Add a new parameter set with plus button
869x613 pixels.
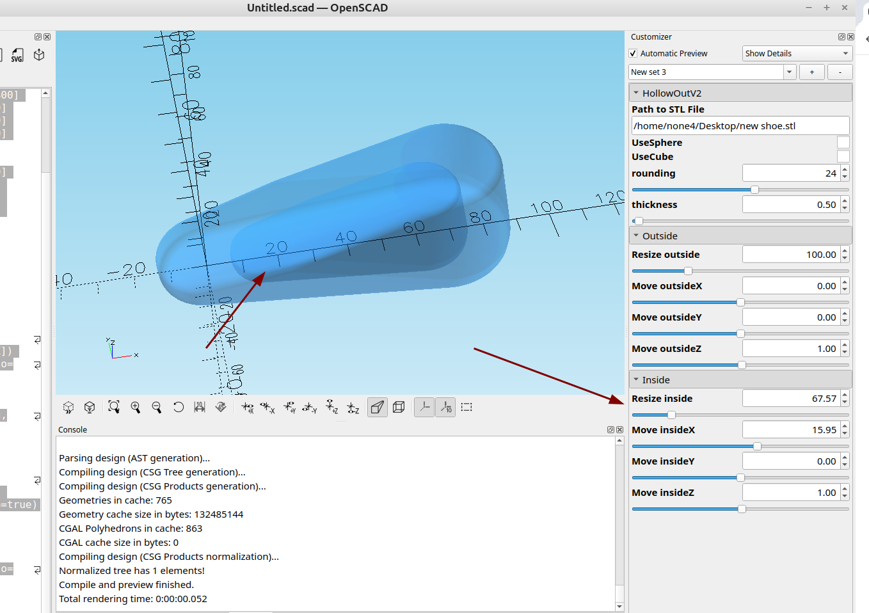812,72
